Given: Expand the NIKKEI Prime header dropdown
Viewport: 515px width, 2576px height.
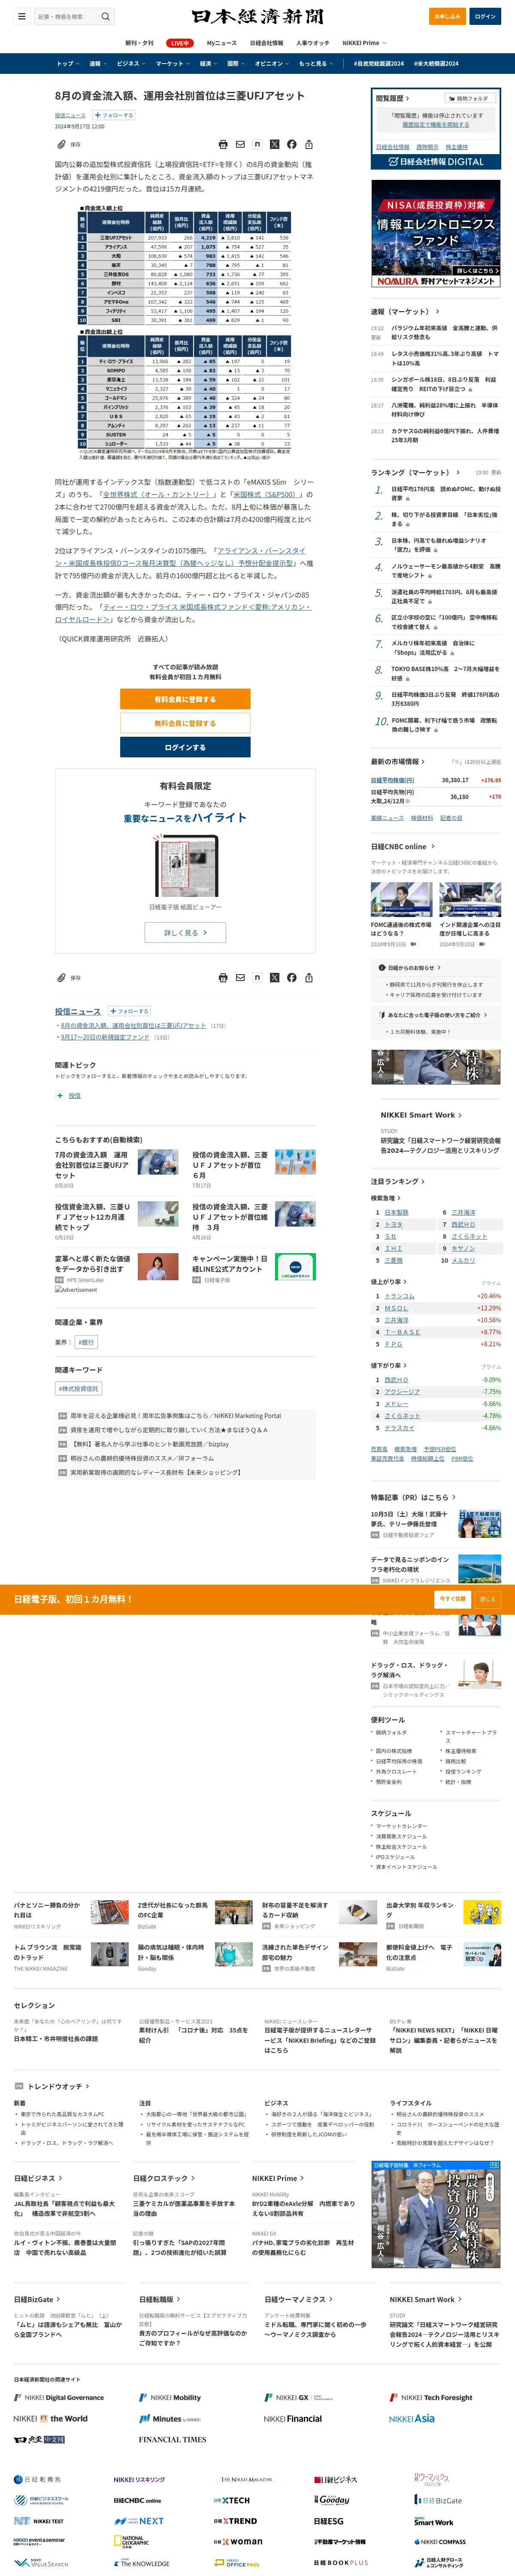Looking at the screenshot, I should (x=364, y=43).
